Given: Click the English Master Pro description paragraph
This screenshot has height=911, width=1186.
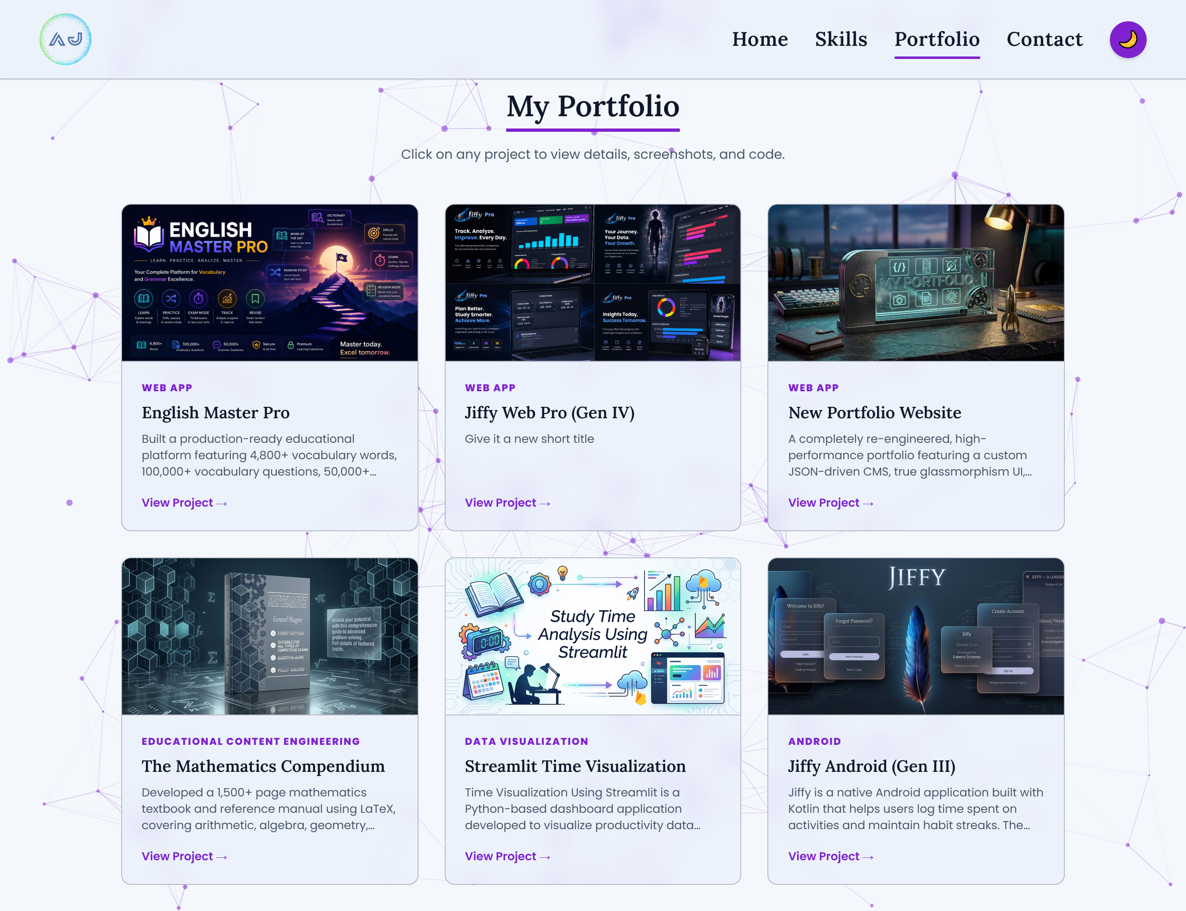Looking at the screenshot, I should (269, 455).
